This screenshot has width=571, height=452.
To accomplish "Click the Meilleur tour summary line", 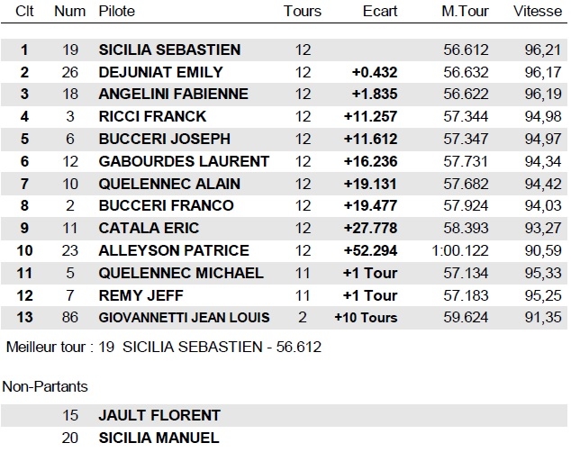I will (x=164, y=347).
